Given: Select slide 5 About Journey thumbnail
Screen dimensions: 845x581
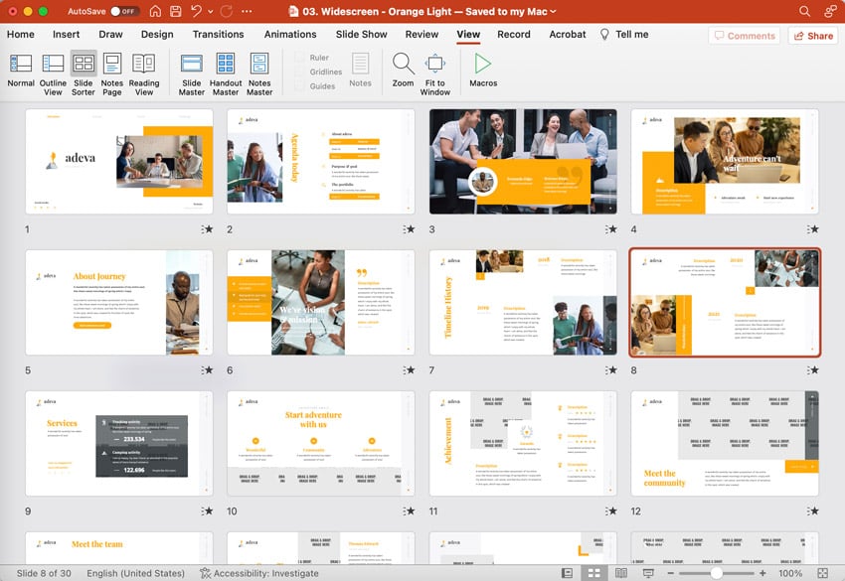Looking at the screenshot, I should pyautogui.click(x=118, y=303).
